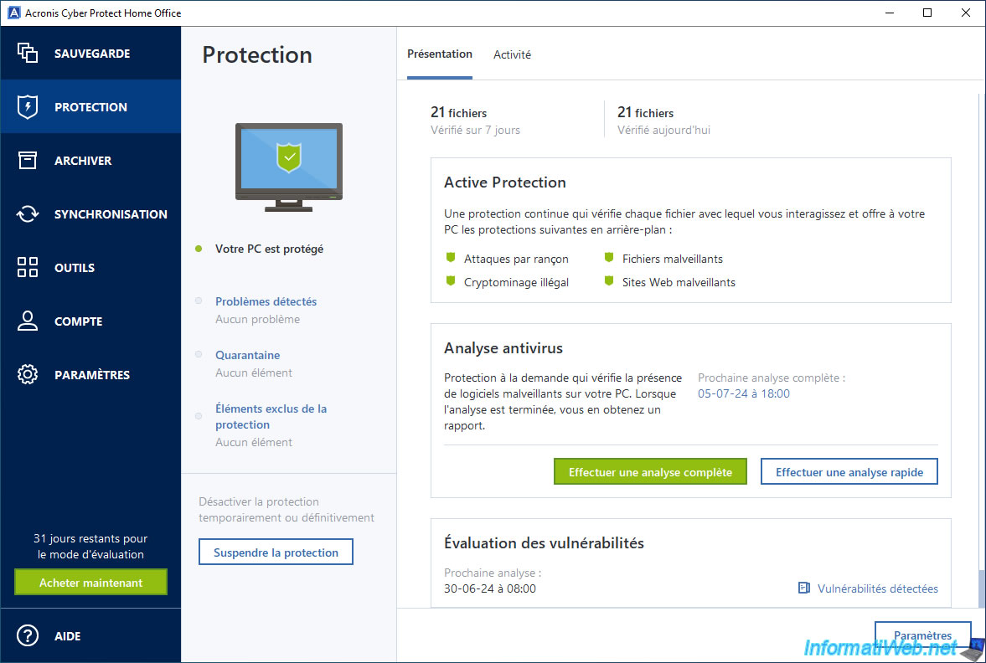The width and height of the screenshot is (986, 663).
Task: Go to the ARCHIVER section label
Action: (83, 161)
